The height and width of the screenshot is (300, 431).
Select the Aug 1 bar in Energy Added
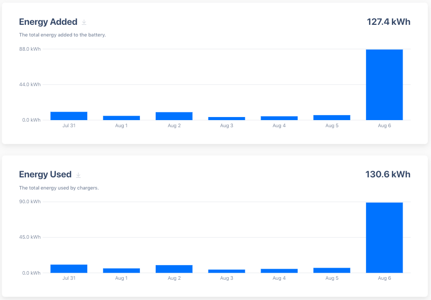(121, 118)
